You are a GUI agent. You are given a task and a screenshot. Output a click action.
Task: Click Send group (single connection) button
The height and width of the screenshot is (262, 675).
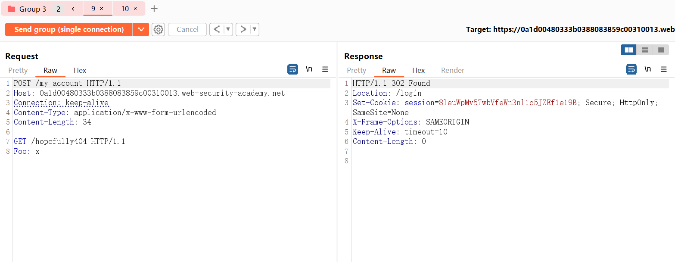pos(69,29)
